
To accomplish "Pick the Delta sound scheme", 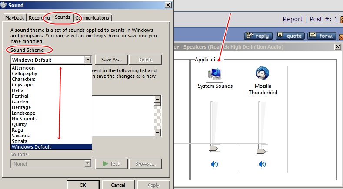I will point(51,90).
